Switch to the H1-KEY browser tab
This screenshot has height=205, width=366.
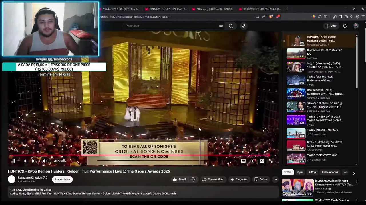(260, 9)
